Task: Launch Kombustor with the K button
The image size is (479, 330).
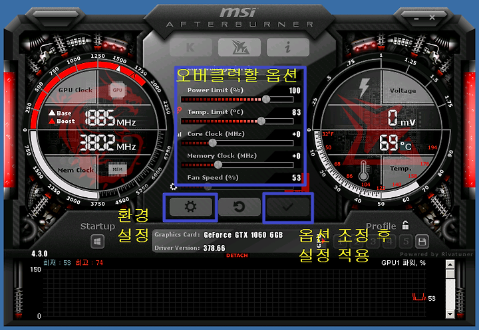Action: pyautogui.click(x=191, y=47)
